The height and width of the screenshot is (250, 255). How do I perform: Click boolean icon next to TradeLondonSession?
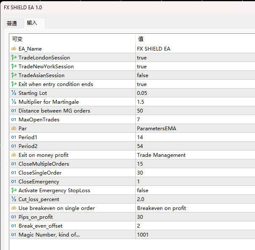13,57
